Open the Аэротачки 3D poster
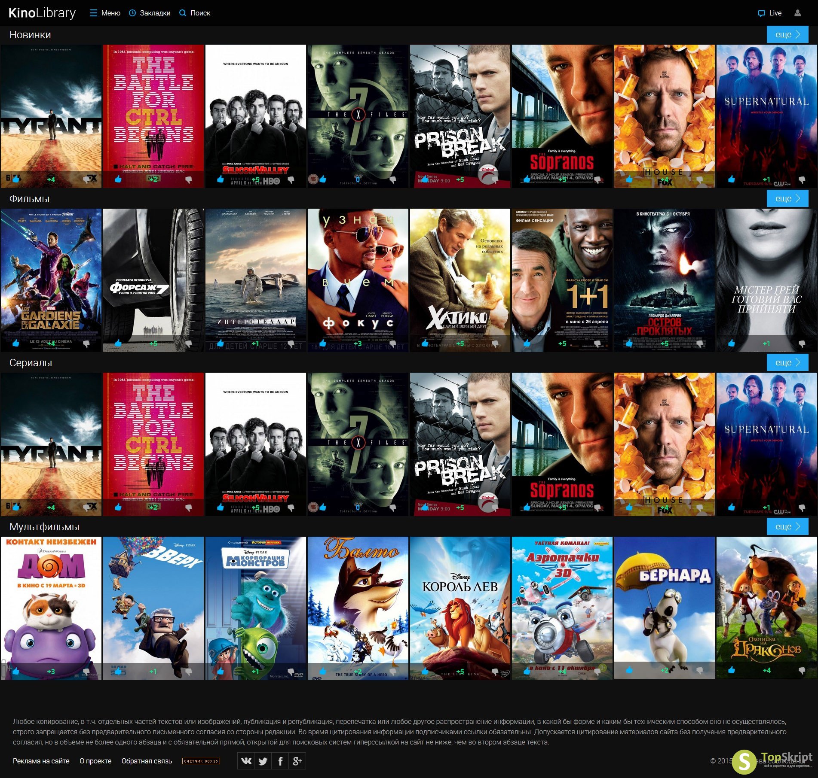The width and height of the screenshot is (818, 778). (x=562, y=608)
